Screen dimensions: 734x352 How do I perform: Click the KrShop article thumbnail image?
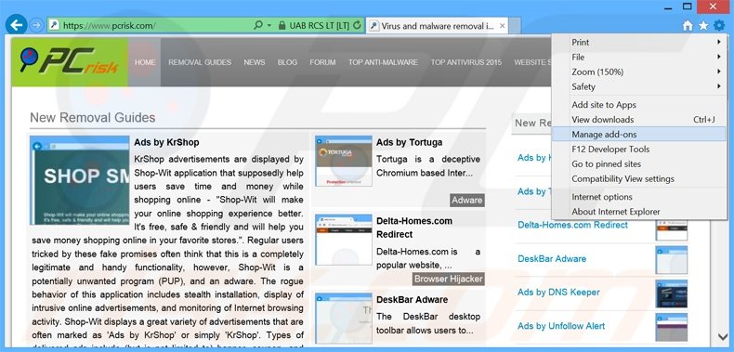click(x=80, y=180)
